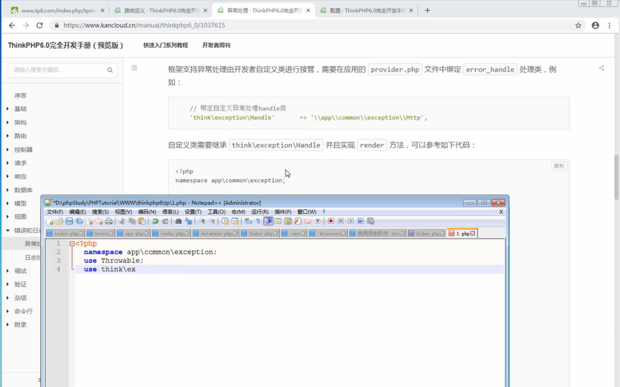Click the Open file icon in Notepad++
620x387 pixels.
click(x=59, y=221)
